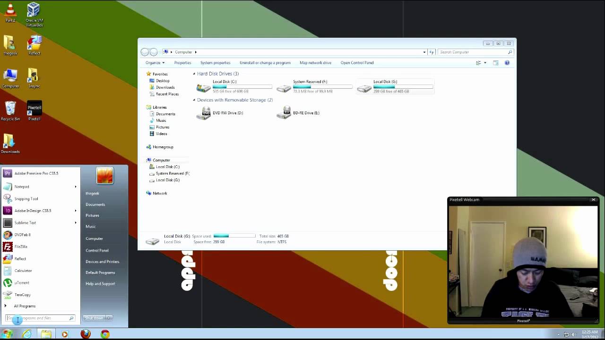
Task: Select the Computer desktop icon
Action: point(10,78)
